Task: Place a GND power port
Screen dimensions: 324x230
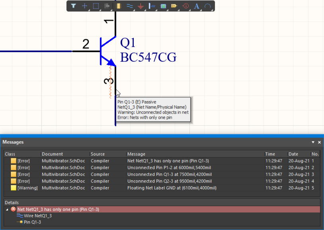Action: pyautogui.click(x=141, y=6)
